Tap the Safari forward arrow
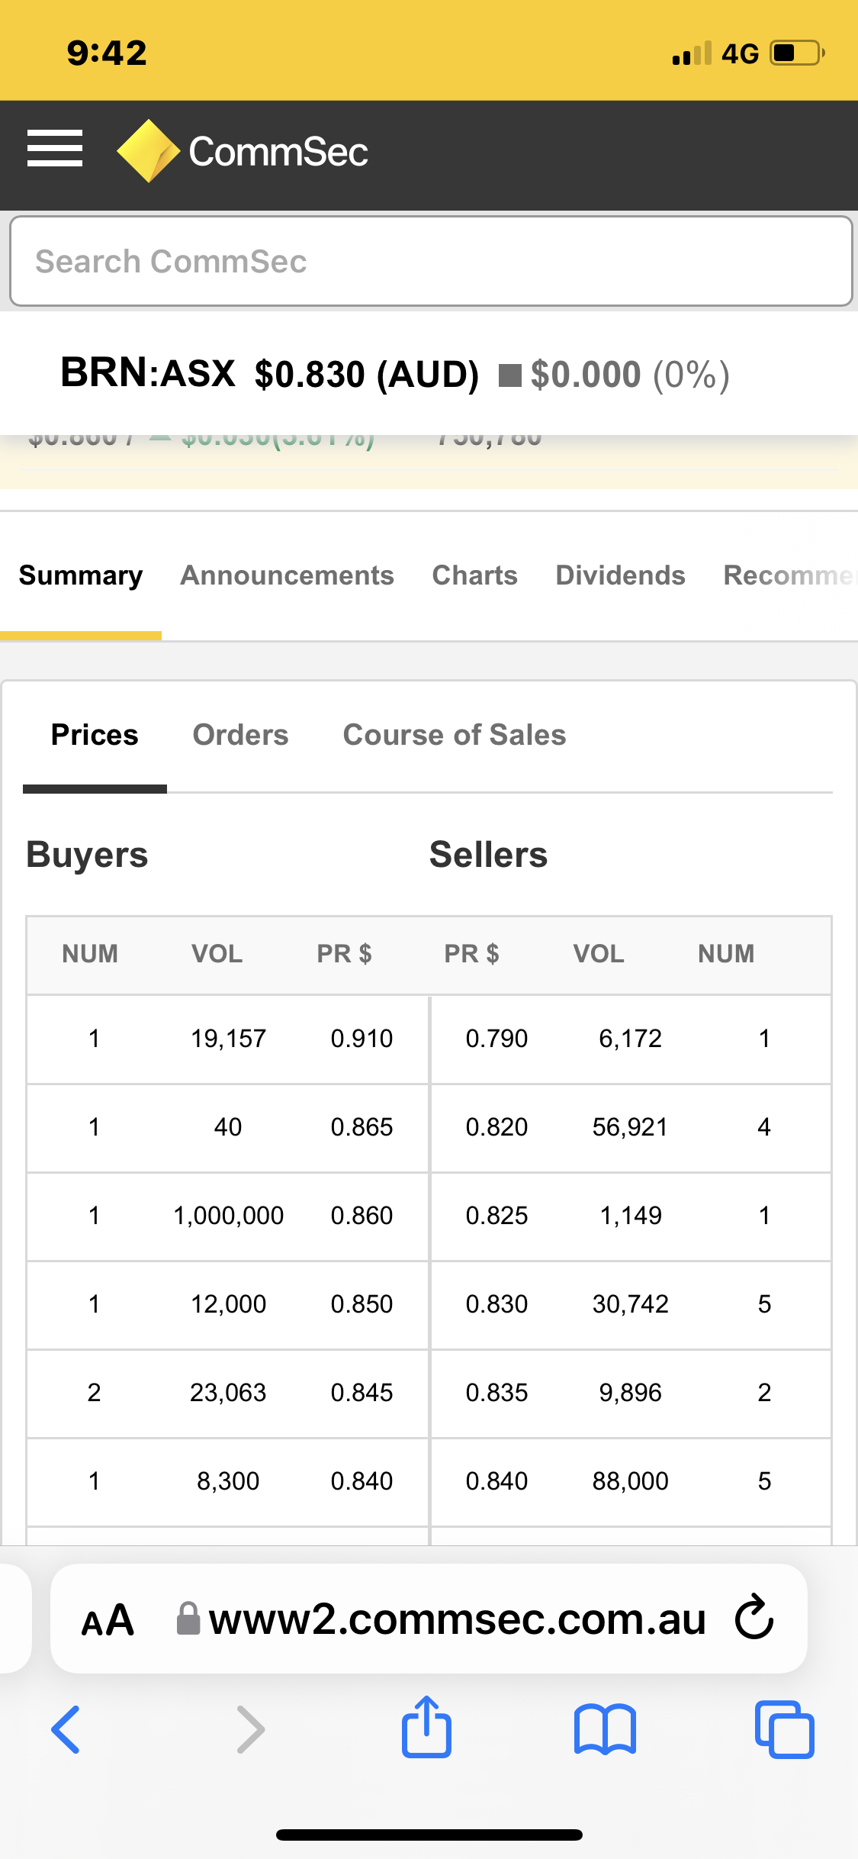 (x=250, y=1729)
